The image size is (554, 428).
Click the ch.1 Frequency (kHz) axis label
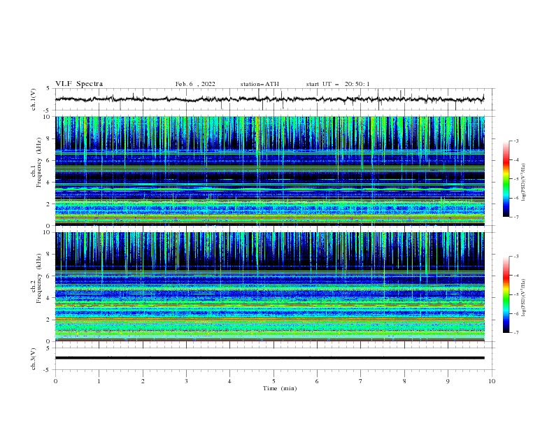coord(36,163)
